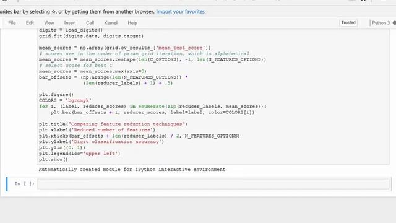Open the Kernel menu
The width and height of the screenshot is (396, 223).
pos(111,23)
